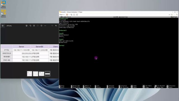Image resolution: width=179 pixels, height=101 pixels.
Task: Click the [ipv4] section line in nano
Action: (x=61, y=33)
